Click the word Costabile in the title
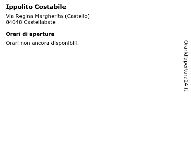191x143 pixels. pyautogui.click(x=50, y=7)
